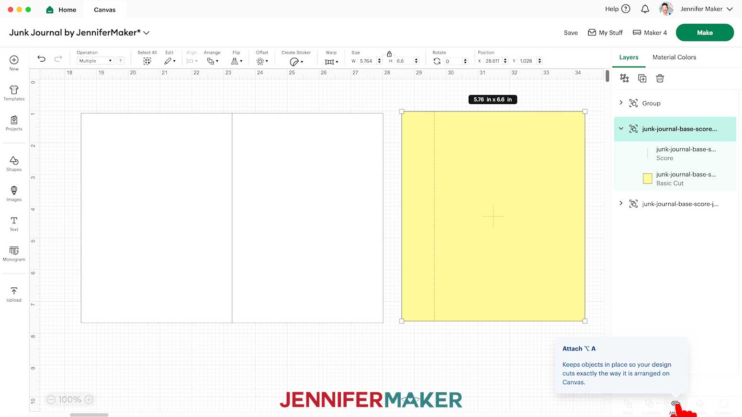Open the project name dropdown chevron
The width and height of the screenshot is (742, 417).
pyautogui.click(x=146, y=33)
